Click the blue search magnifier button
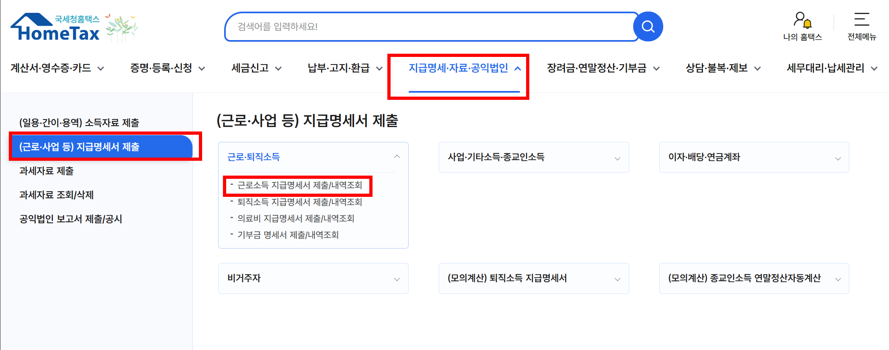Screen dimensions: 889x350 648,26
